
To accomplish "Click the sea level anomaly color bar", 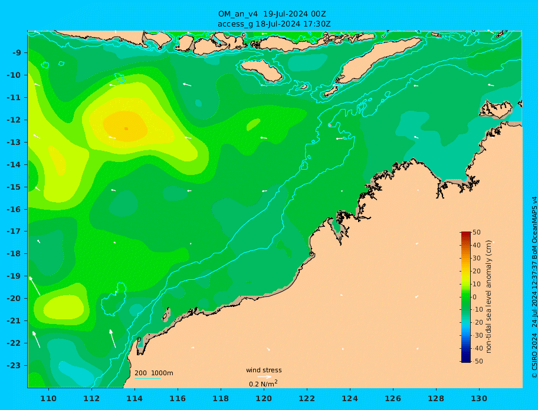I will coord(465,297).
